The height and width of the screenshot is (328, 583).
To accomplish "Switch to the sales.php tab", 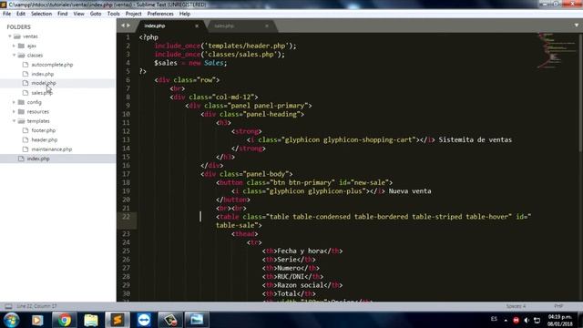I will (x=224, y=26).
